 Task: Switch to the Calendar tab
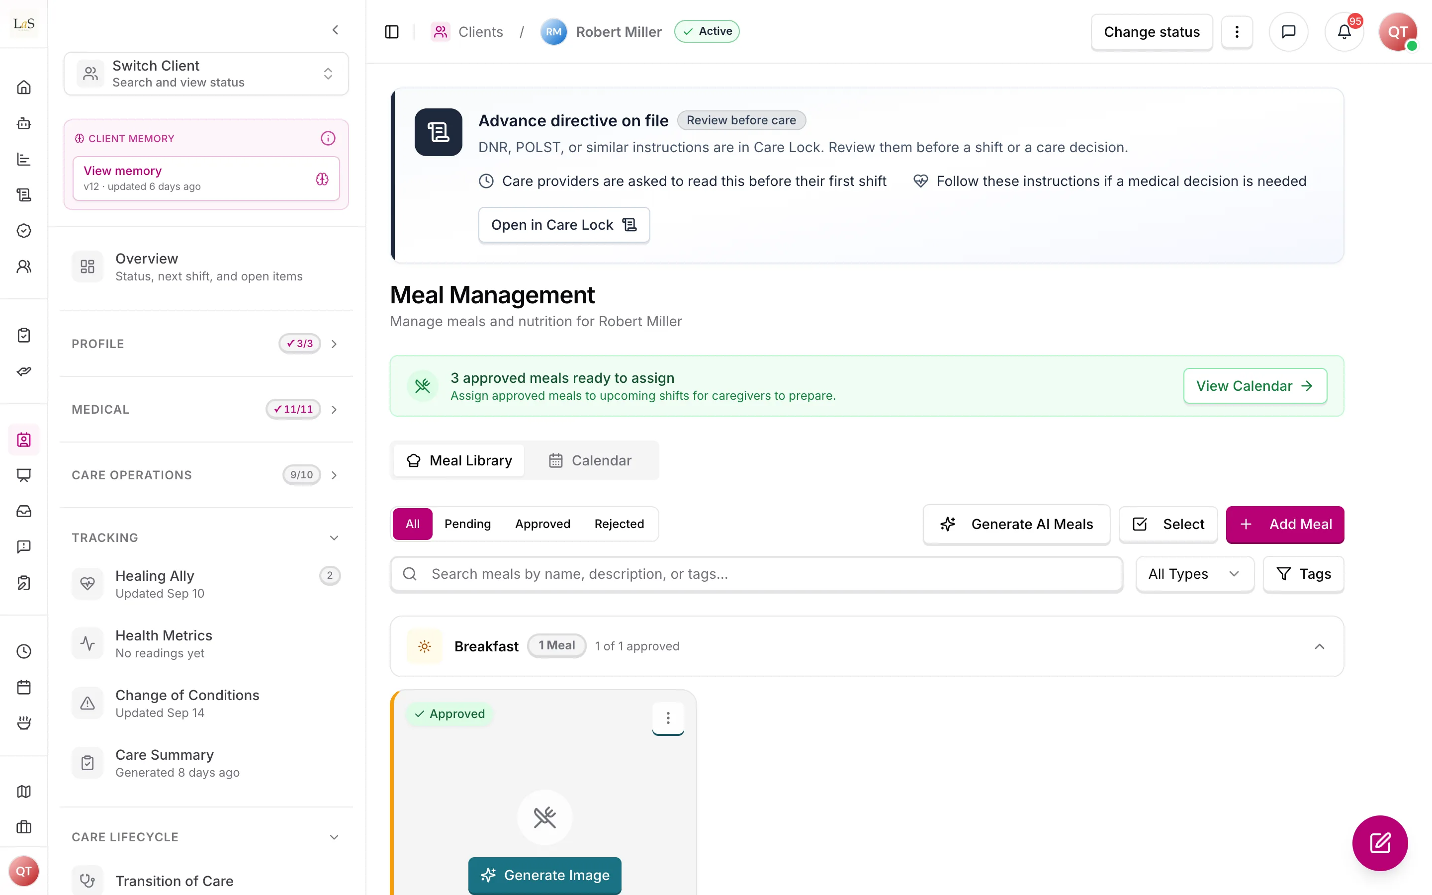(x=590, y=460)
